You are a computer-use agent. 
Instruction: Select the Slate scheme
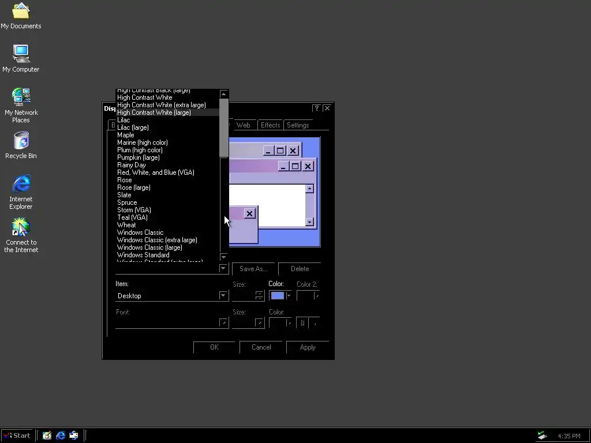[x=167, y=195]
